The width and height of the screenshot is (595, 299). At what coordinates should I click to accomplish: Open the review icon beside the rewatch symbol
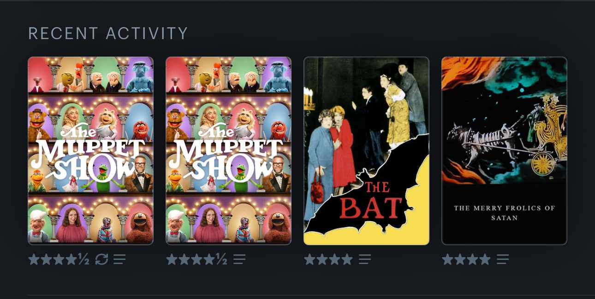point(119,259)
